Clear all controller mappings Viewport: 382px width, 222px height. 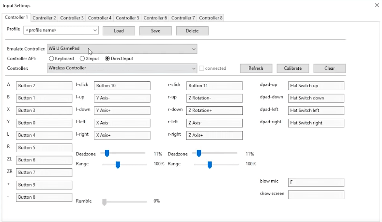(x=329, y=68)
